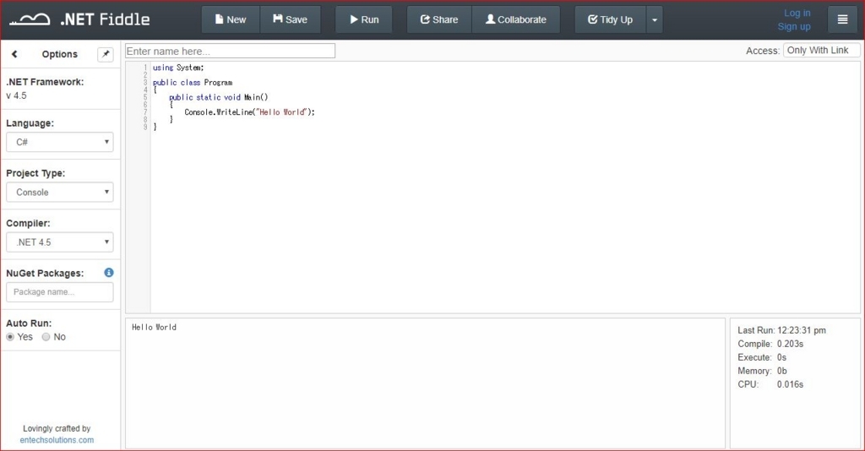Open the hamburger menu
Image resolution: width=865 pixels, height=451 pixels.
pos(842,19)
